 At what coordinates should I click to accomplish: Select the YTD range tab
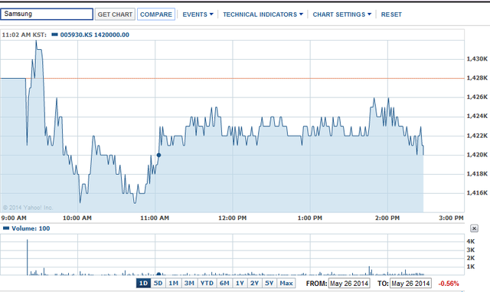[x=207, y=284]
